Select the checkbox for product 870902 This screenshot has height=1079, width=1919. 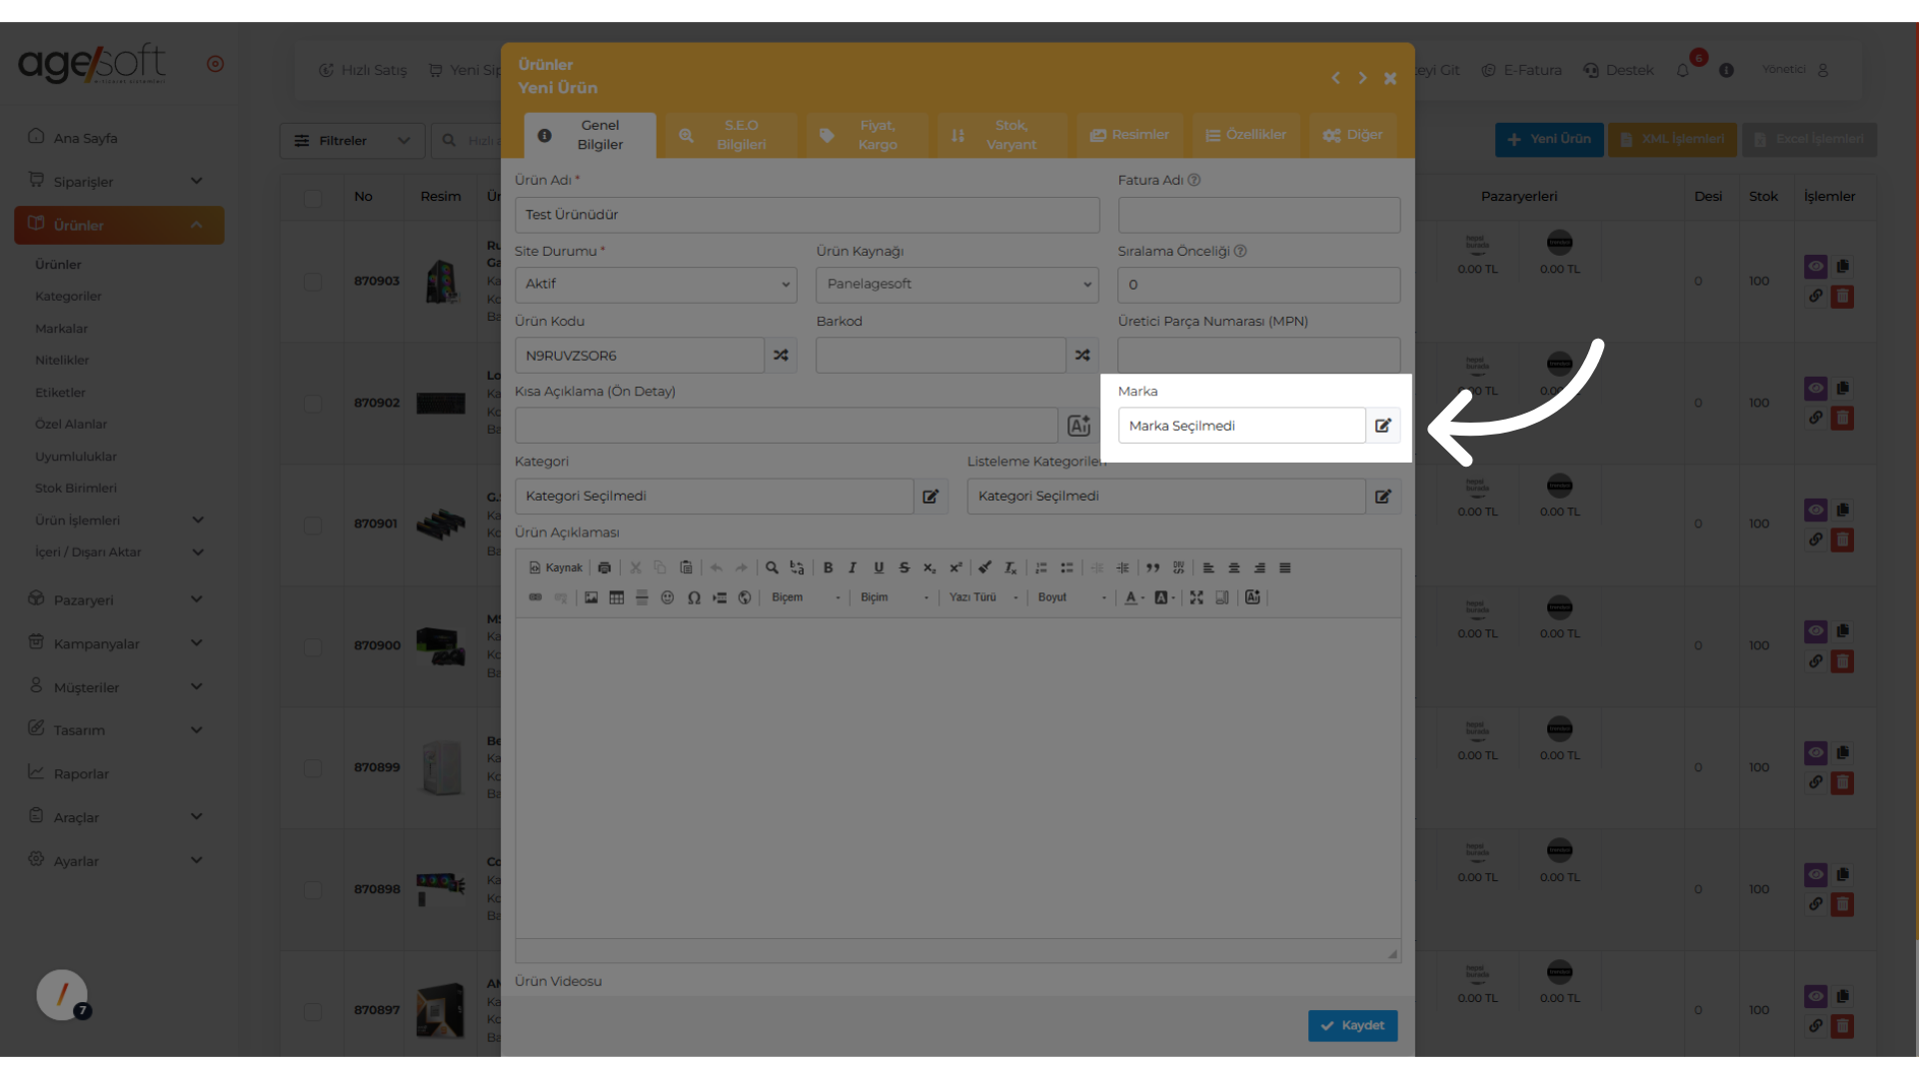pos(313,404)
